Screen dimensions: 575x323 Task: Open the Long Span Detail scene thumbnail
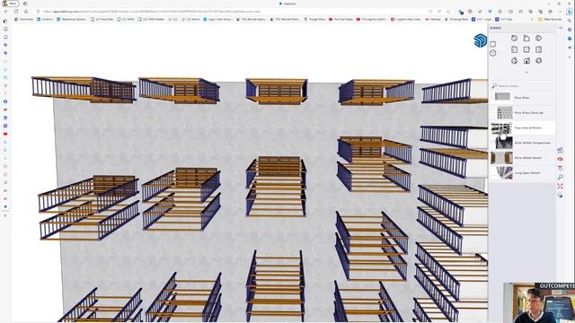(504, 173)
